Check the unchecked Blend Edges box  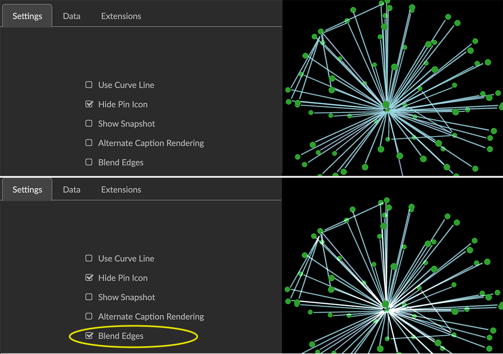[89, 162]
